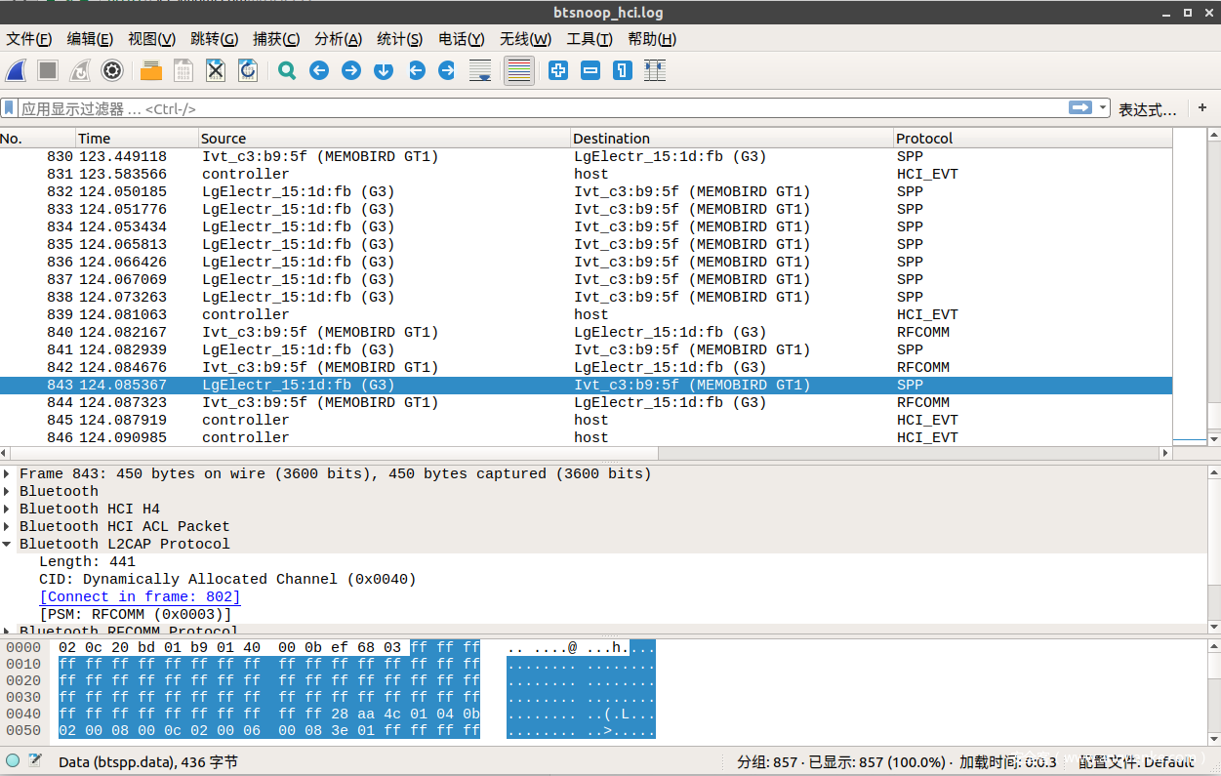Toggle auto-scroll to last packet
This screenshot has width=1221, height=776.
479,70
